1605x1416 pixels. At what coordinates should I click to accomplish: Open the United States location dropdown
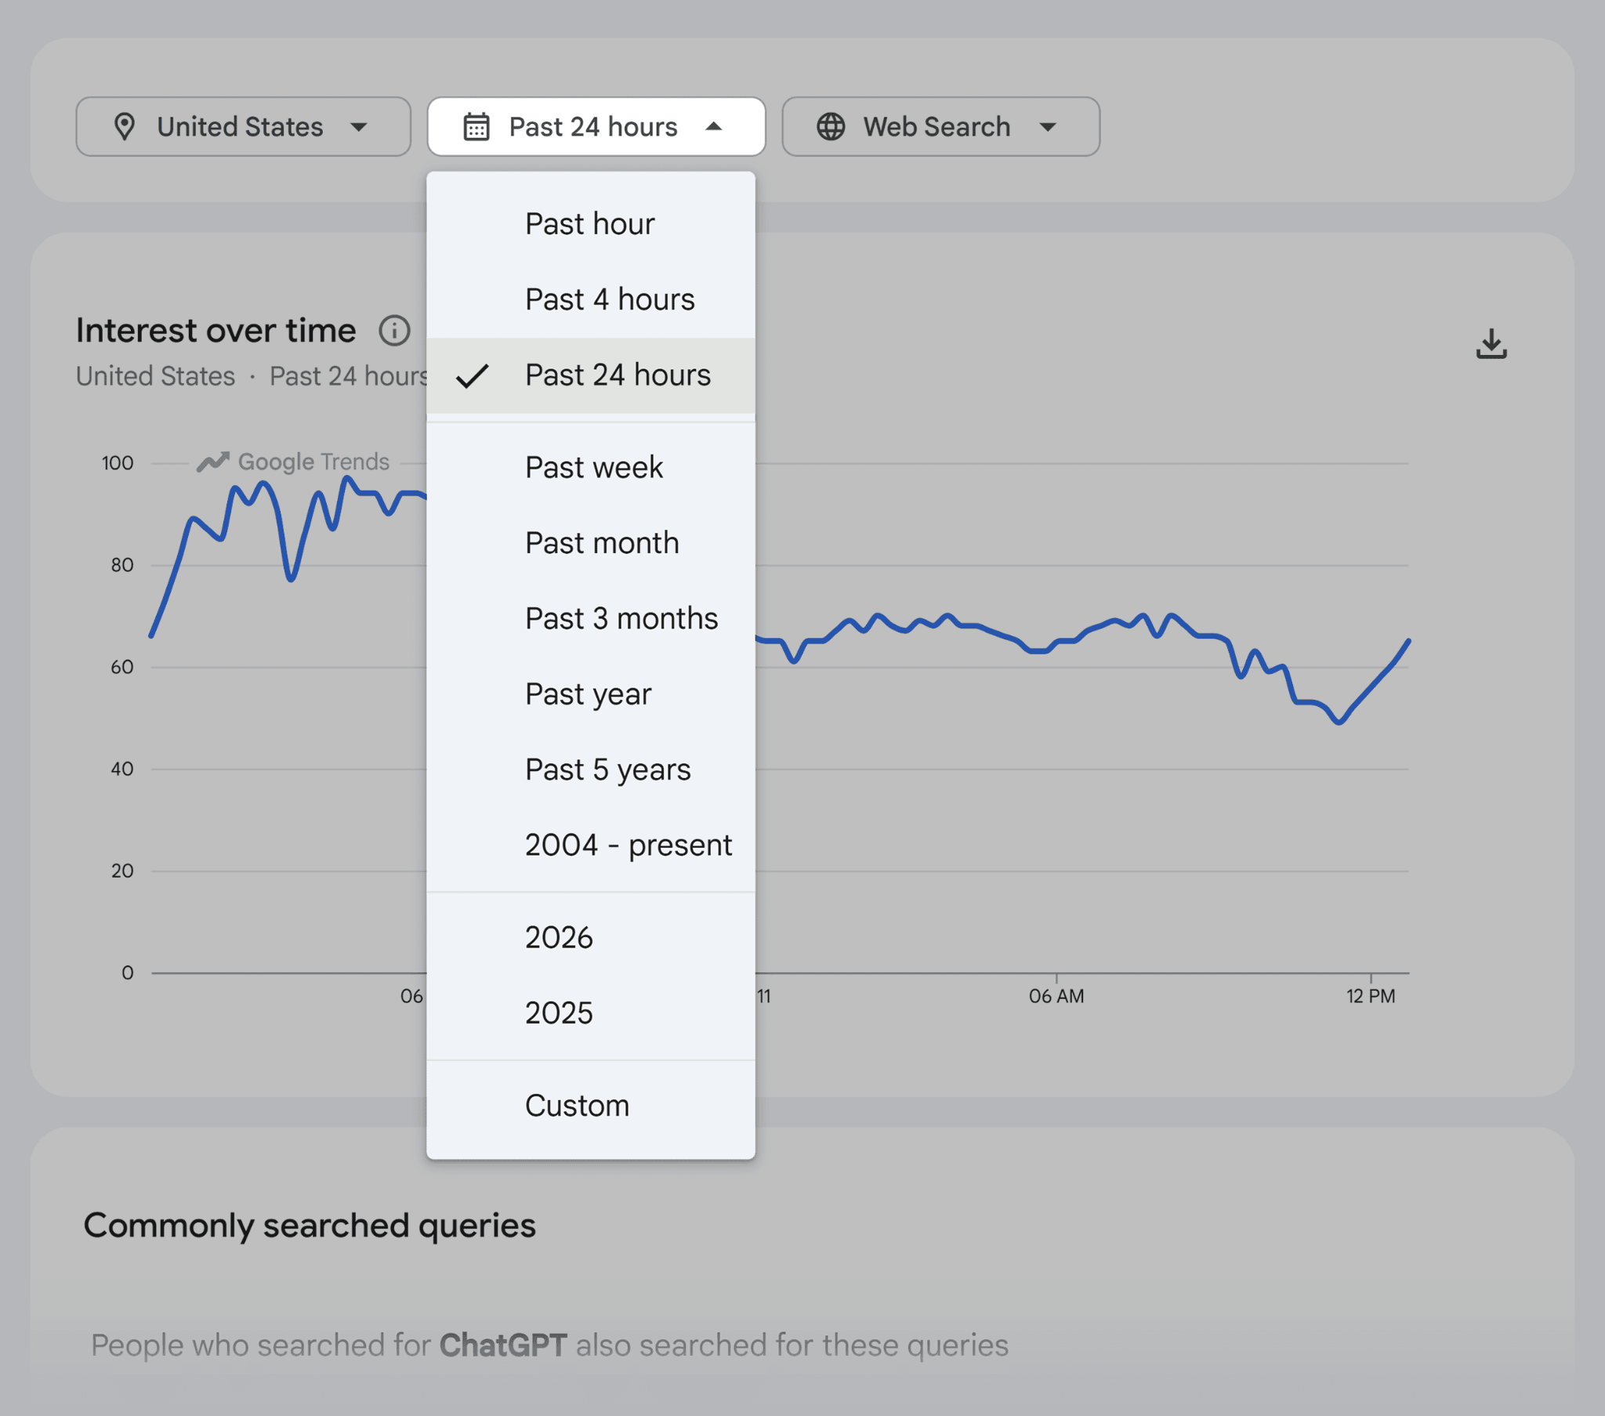[x=243, y=126]
